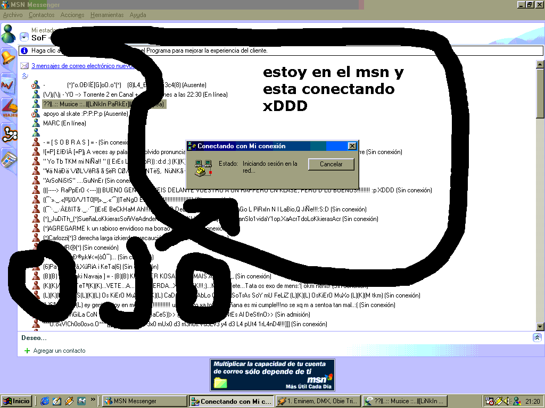Click Cancelar in the connection dialog
The image size is (545, 408).
click(331, 164)
